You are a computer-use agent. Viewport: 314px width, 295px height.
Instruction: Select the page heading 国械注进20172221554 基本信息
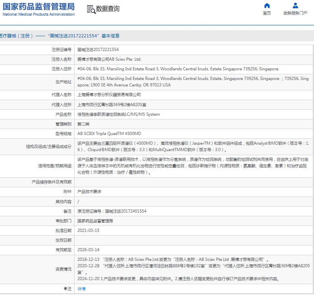coord(84,36)
